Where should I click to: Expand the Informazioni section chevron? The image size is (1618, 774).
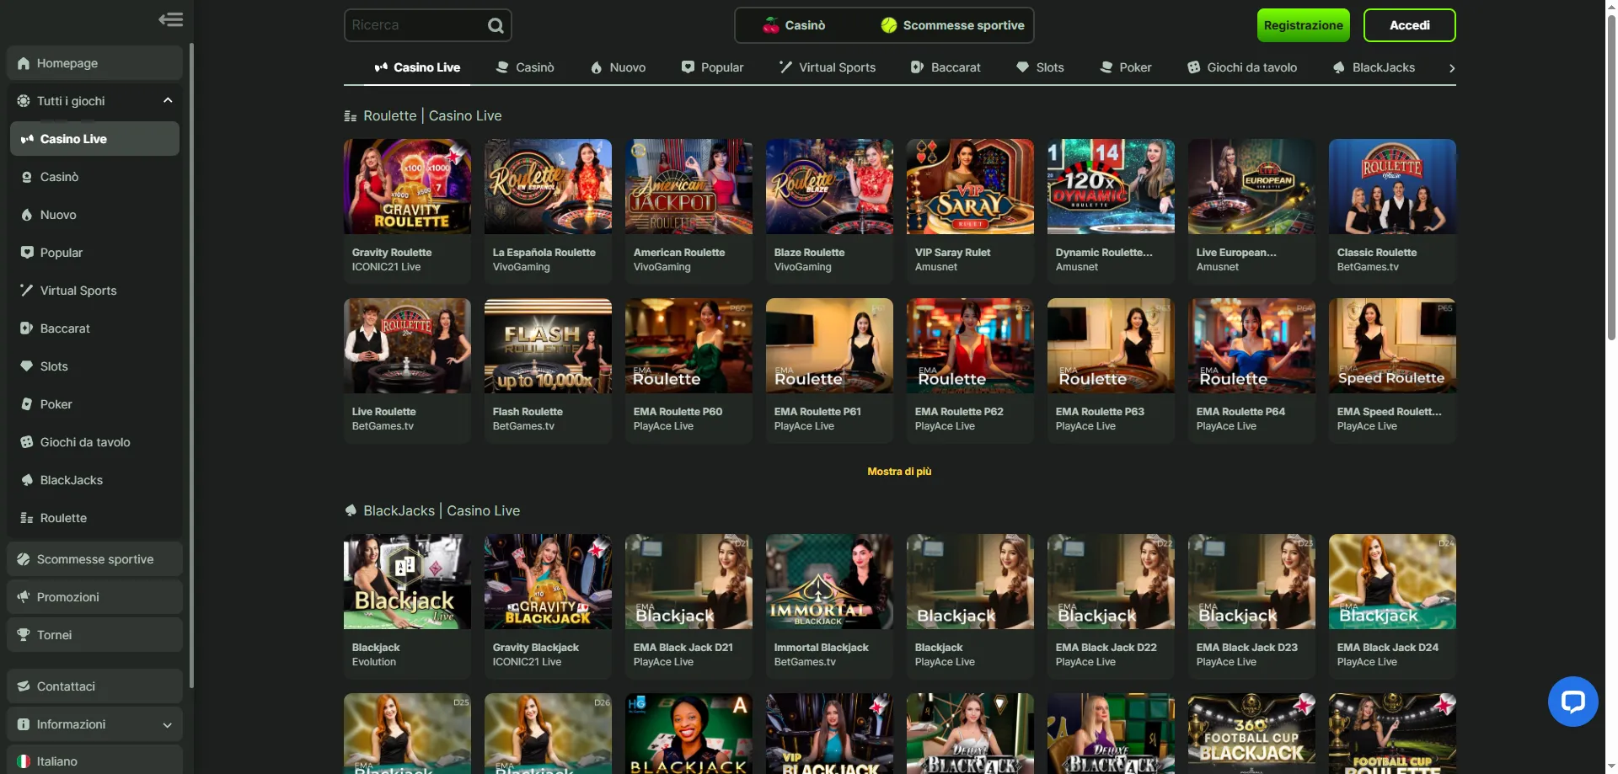coord(167,725)
